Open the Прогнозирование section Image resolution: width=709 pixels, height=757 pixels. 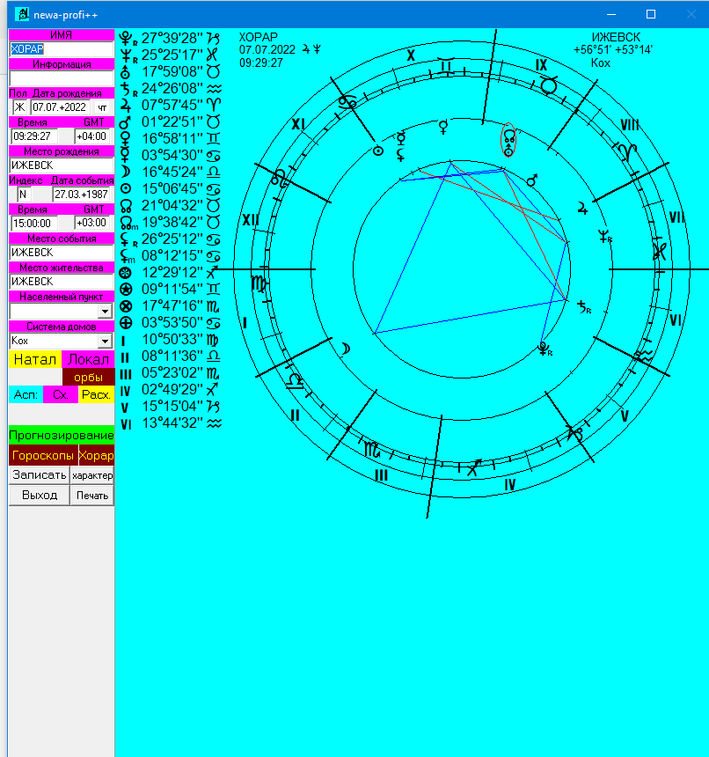click(x=62, y=436)
